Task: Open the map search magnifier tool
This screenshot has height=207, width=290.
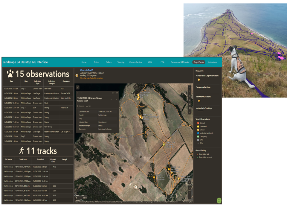Action: pyautogui.click(x=190, y=92)
